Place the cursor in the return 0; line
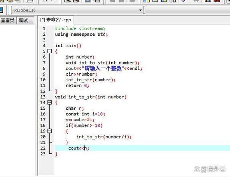Image resolution: width=230 pixels, height=177 pixels. [x=77, y=85]
